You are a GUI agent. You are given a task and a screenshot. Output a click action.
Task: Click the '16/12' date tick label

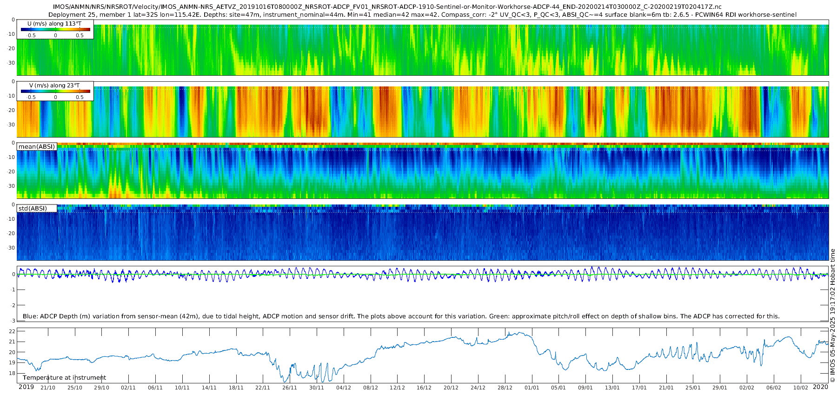pyautogui.click(x=424, y=388)
